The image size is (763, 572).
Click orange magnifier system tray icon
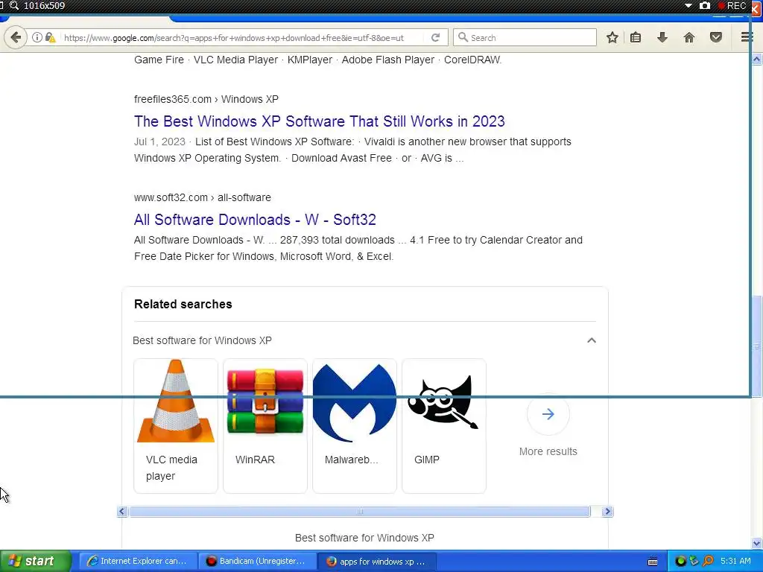tap(708, 561)
